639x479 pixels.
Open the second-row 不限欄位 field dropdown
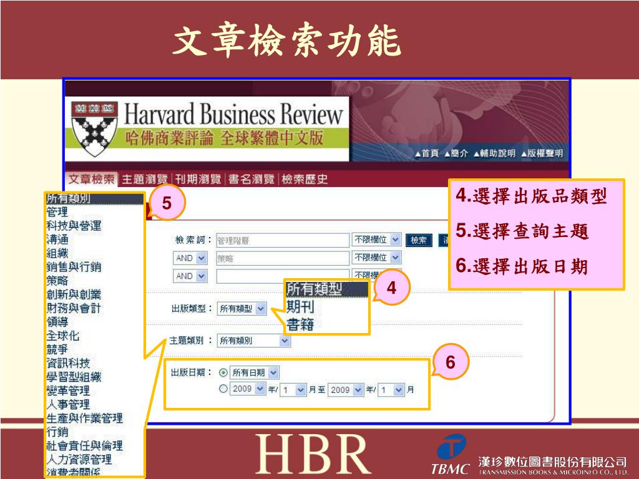coord(376,258)
